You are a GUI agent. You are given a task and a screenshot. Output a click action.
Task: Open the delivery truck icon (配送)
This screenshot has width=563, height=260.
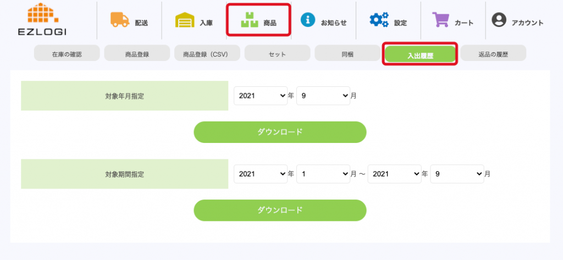119,20
